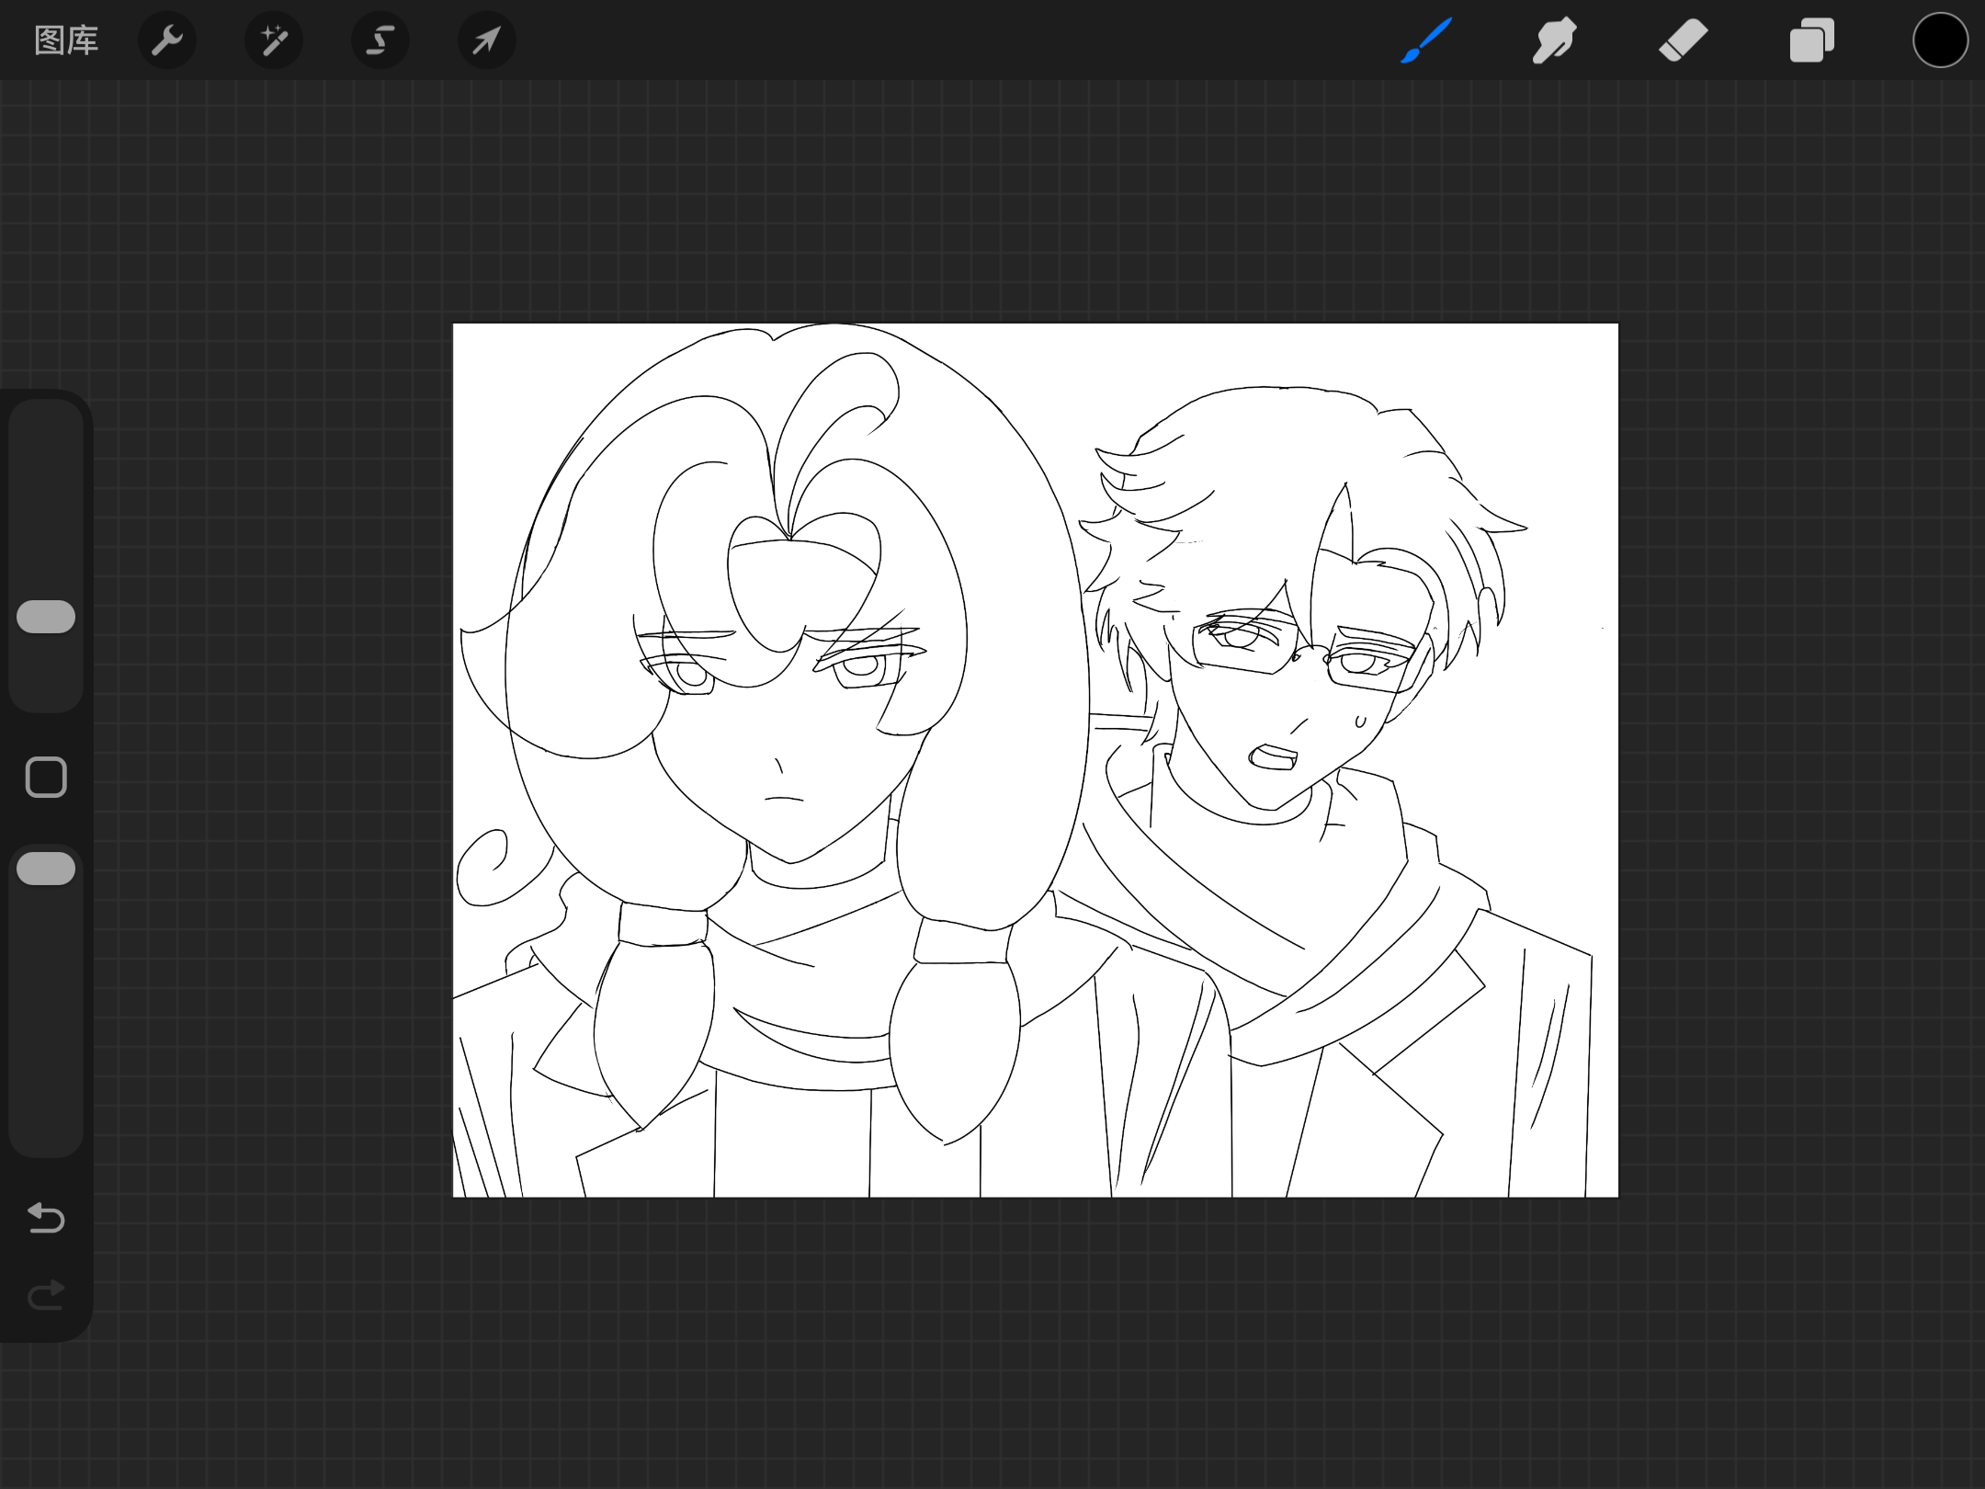Open the 图库 gallery
The height and width of the screenshot is (1489, 1985).
(x=66, y=40)
